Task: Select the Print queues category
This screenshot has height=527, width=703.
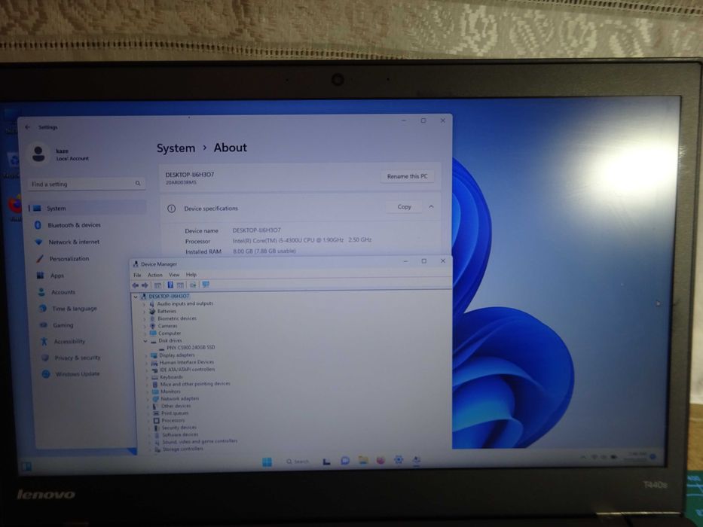Action: point(175,413)
